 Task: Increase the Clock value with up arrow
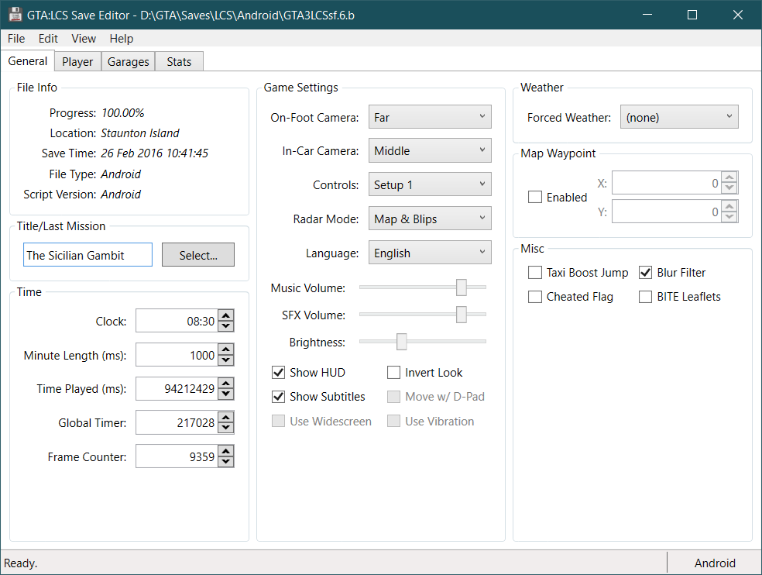click(226, 315)
